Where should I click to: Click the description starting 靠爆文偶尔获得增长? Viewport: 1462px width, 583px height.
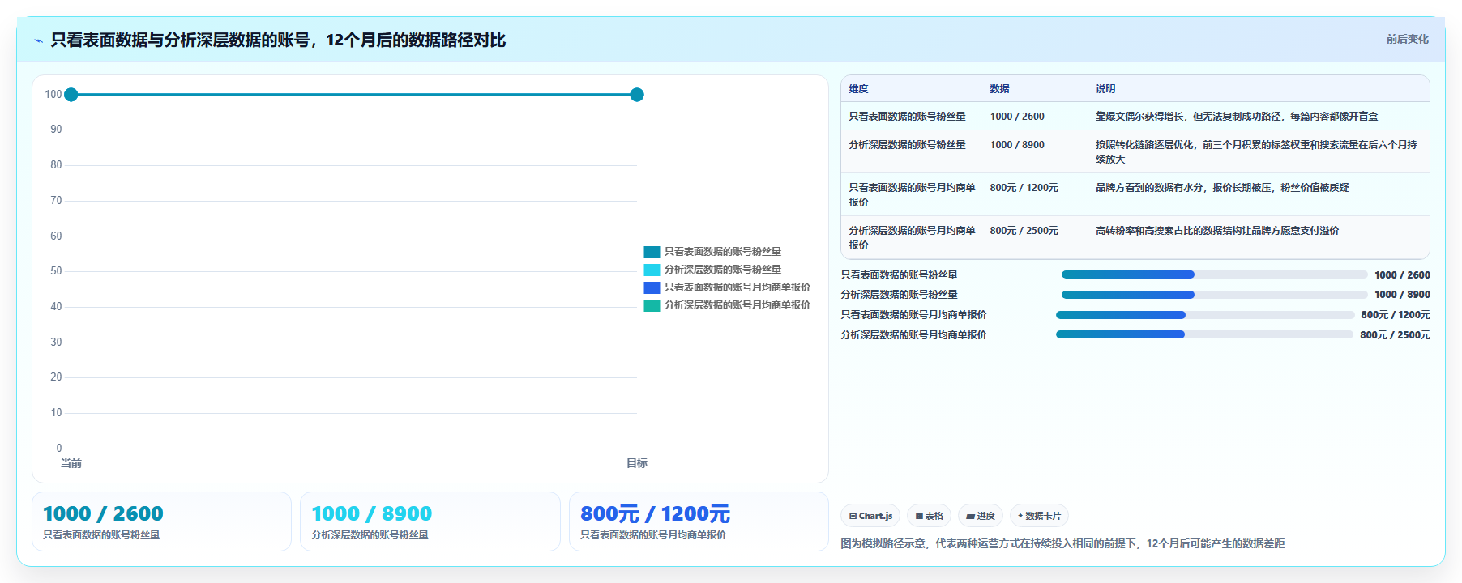tap(1237, 117)
